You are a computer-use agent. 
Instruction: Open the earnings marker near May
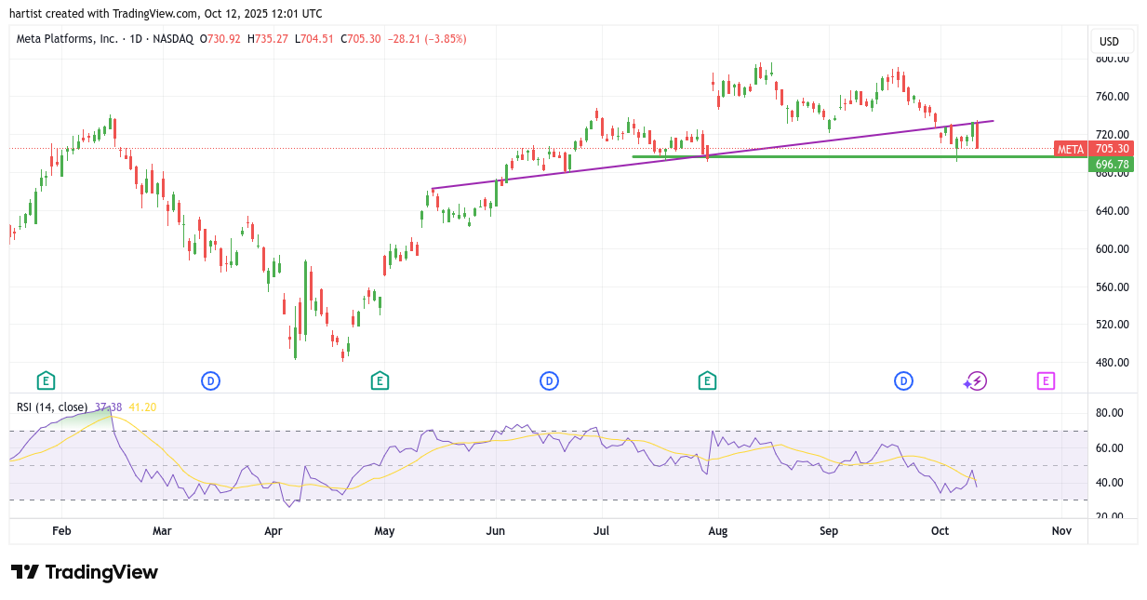(x=379, y=380)
